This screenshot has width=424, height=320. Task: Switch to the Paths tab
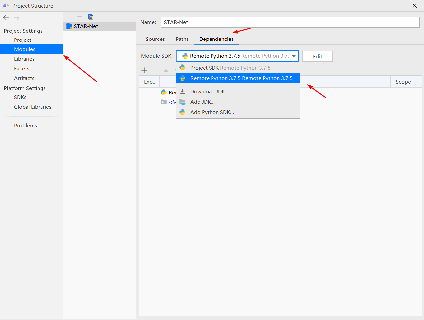[x=182, y=39]
